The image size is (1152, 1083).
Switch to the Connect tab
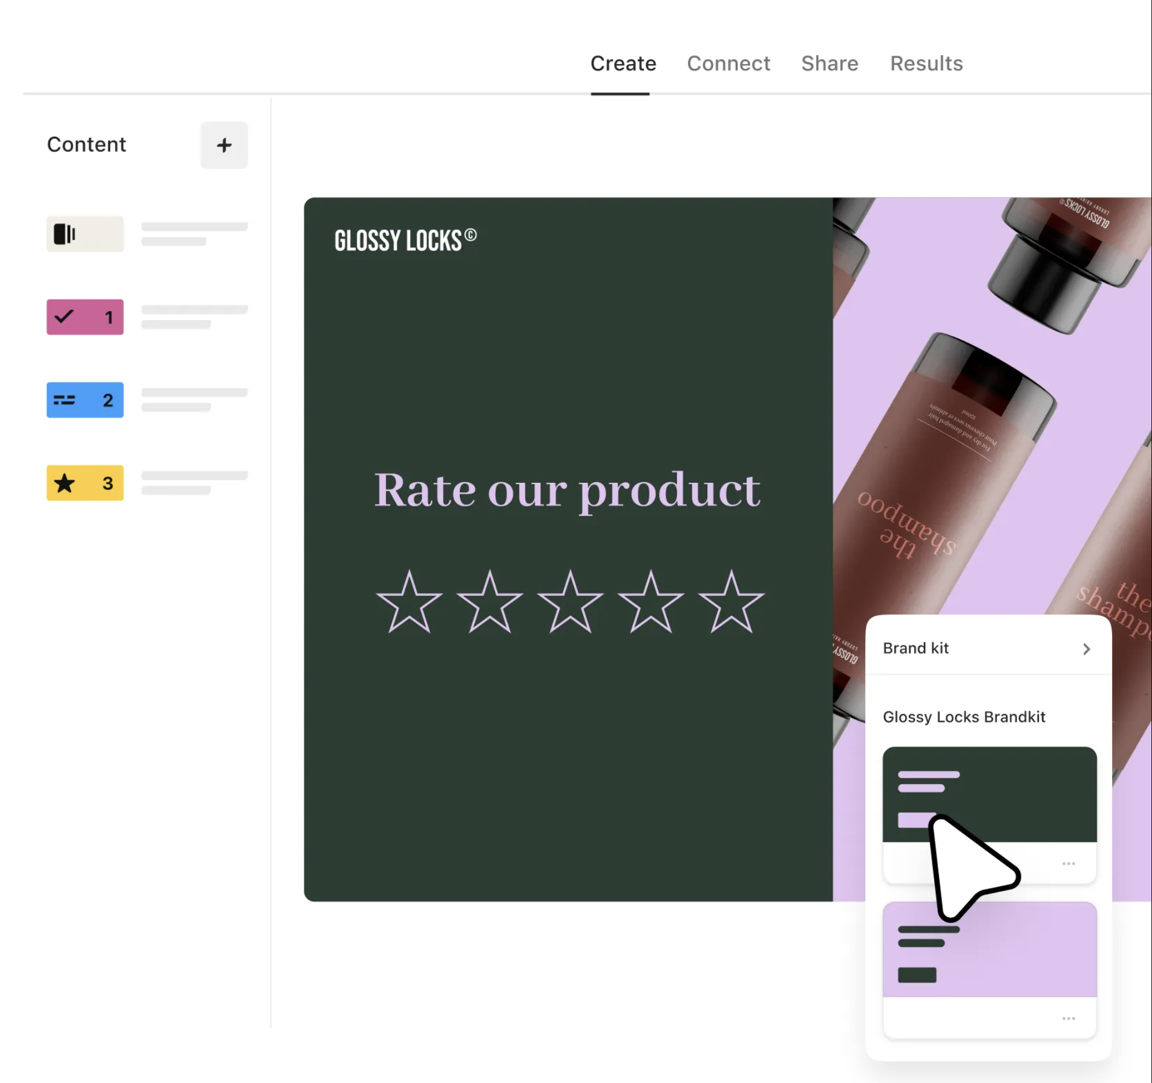click(x=728, y=64)
